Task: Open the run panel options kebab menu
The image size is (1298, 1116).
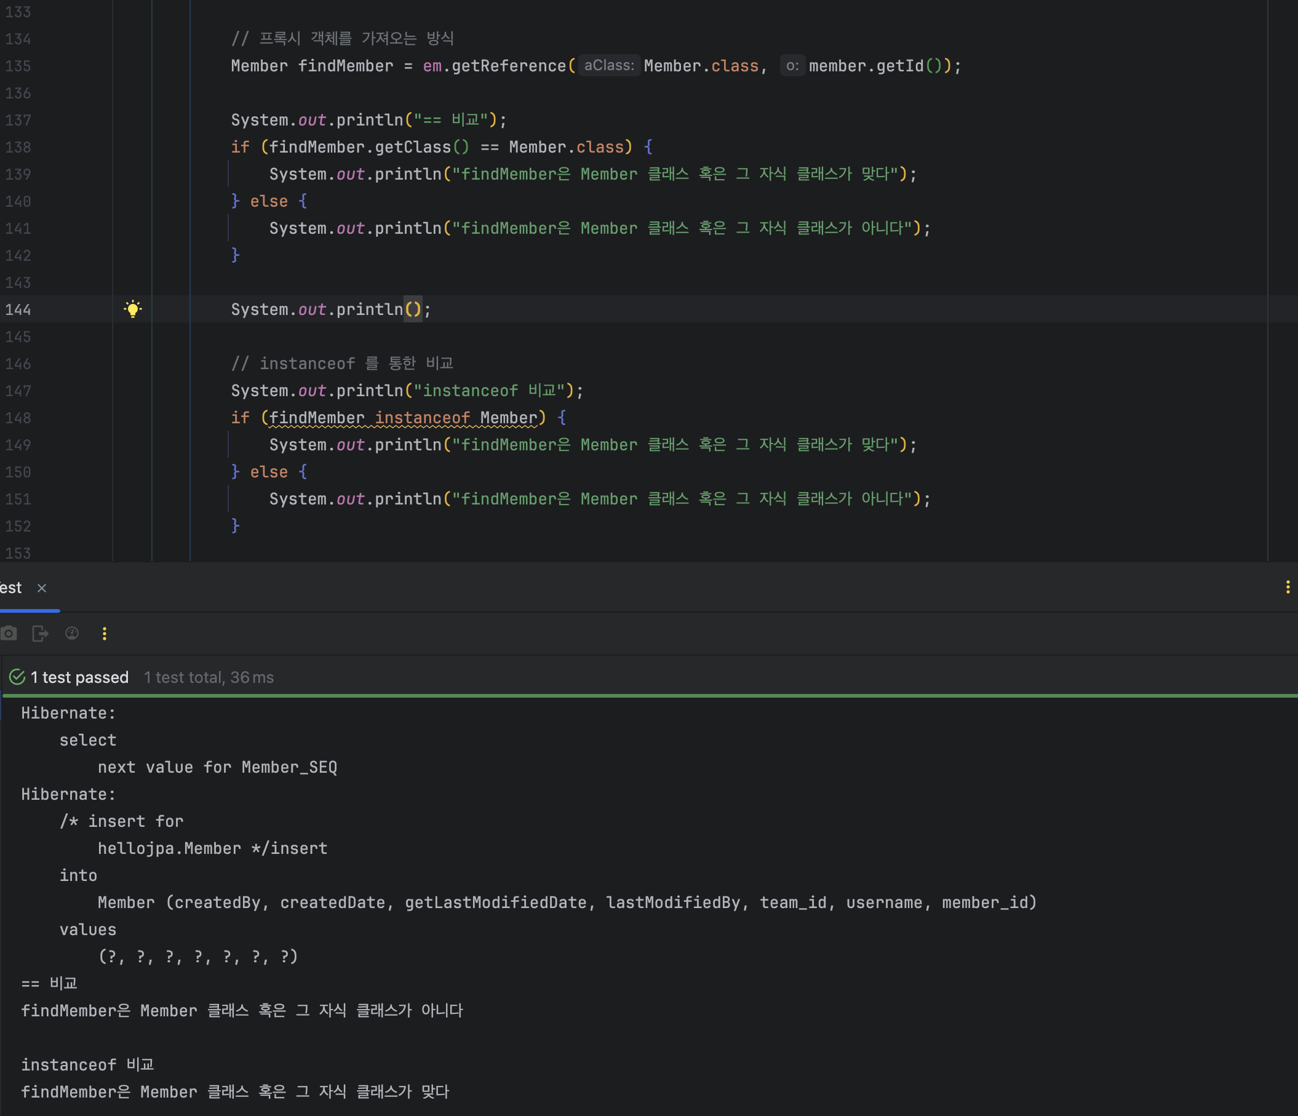Action: point(1288,587)
